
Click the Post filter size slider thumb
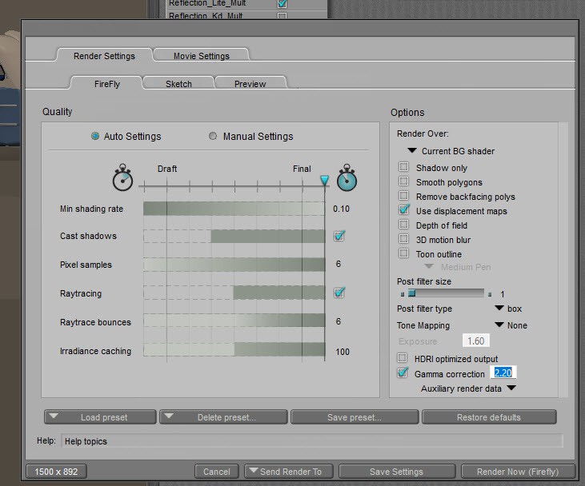point(412,293)
